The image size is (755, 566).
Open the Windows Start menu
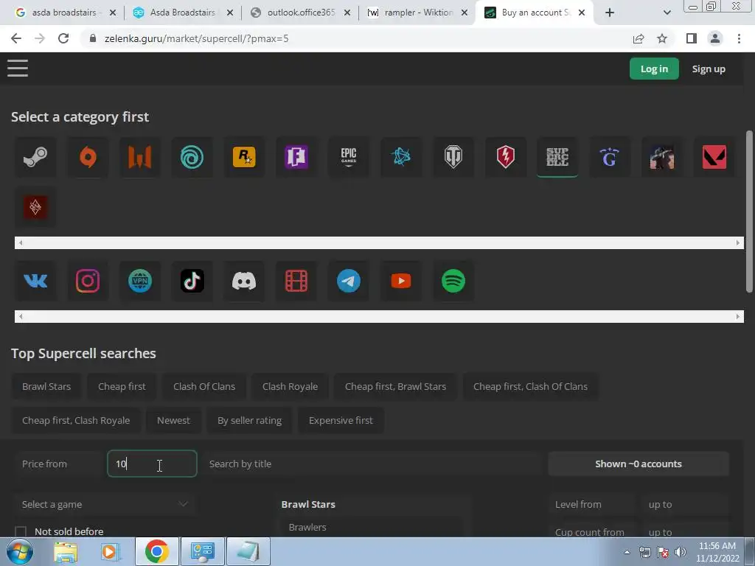(x=19, y=551)
